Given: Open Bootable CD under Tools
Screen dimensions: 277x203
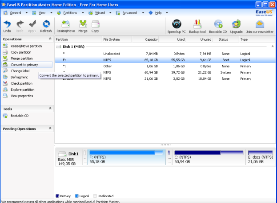Looking at the screenshot, I should (x=20, y=116).
